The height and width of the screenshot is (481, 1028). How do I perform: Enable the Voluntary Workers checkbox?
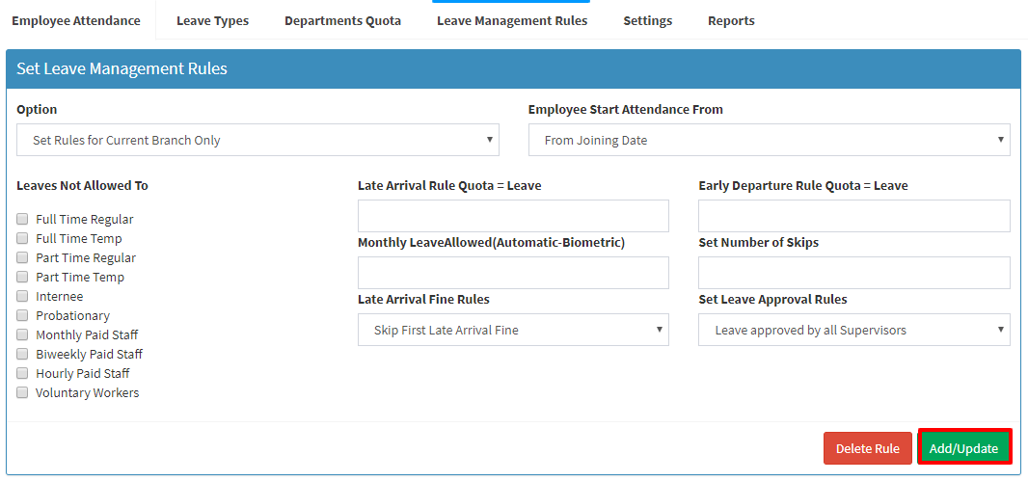tap(22, 392)
